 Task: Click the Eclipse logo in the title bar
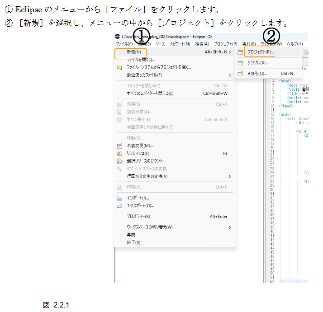118,36
